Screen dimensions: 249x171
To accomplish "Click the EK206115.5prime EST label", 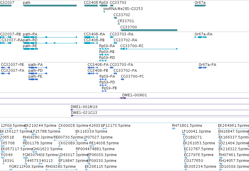I will click(101, 167).
